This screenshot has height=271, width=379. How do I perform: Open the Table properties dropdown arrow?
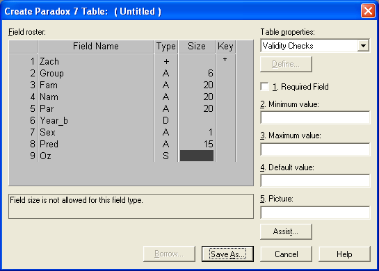[x=363, y=46]
